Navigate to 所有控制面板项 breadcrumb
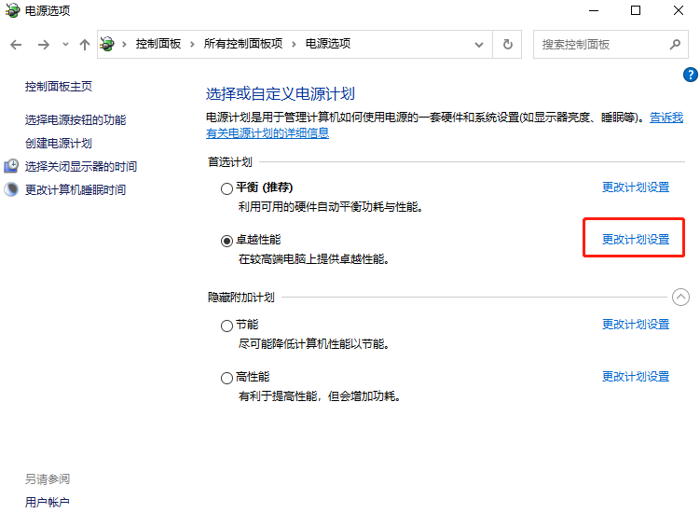This screenshot has width=700, height=527. coord(242,44)
